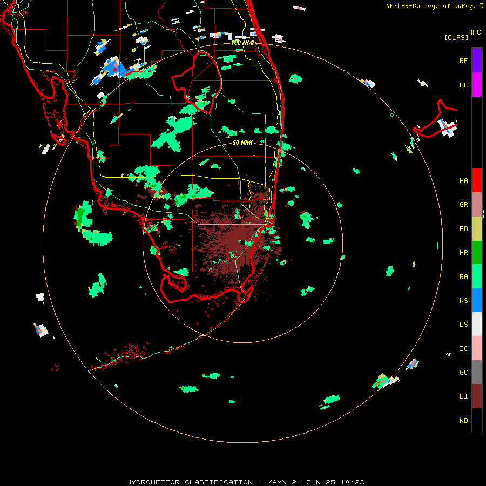Click the ND black legend swatch
Viewport: 486px width, 486px height.
point(477,420)
